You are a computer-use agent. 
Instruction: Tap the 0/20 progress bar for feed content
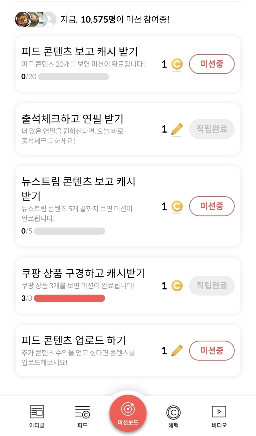click(73, 77)
